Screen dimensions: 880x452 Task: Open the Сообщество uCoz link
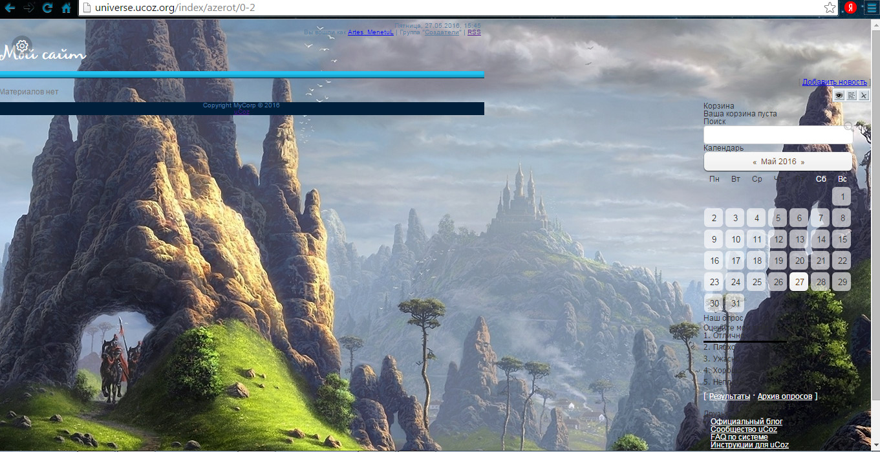(x=744, y=429)
